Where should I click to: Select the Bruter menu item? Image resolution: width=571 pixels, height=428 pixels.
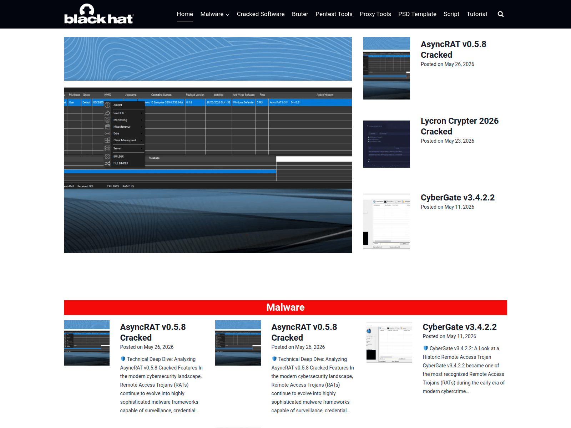pyautogui.click(x=300, y=14)
